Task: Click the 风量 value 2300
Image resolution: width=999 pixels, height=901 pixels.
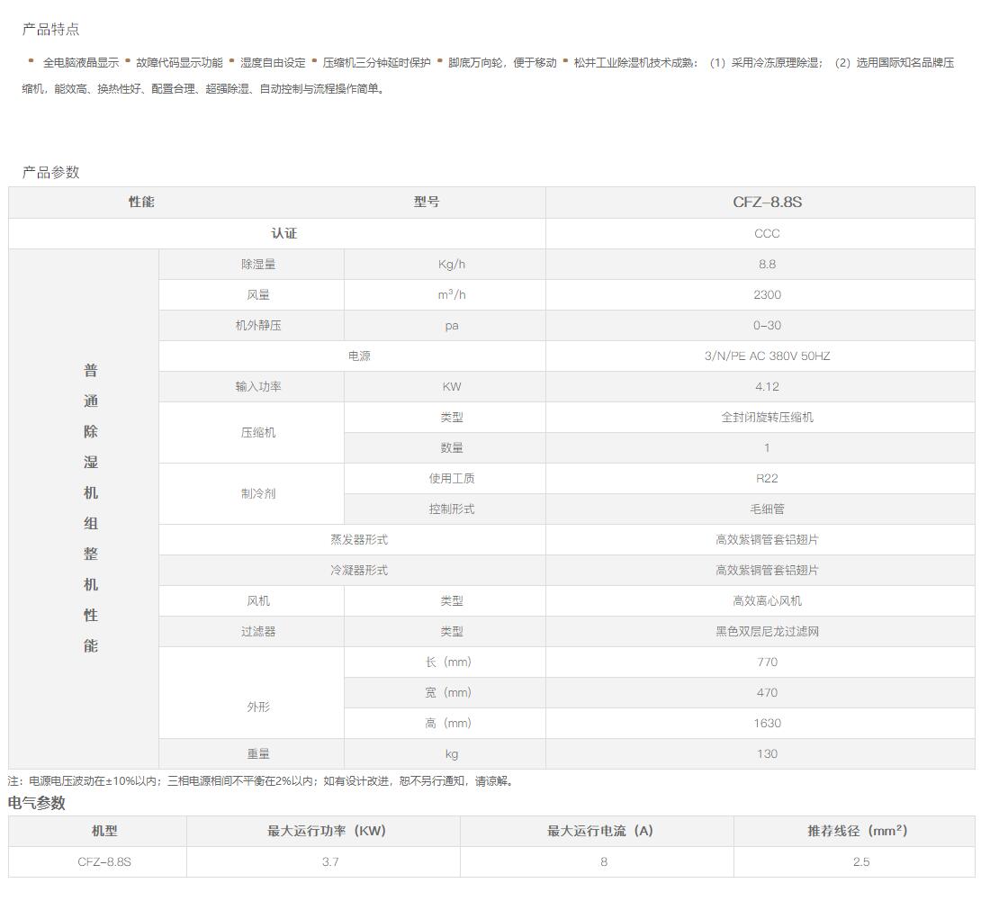Action: coord(767,294)
